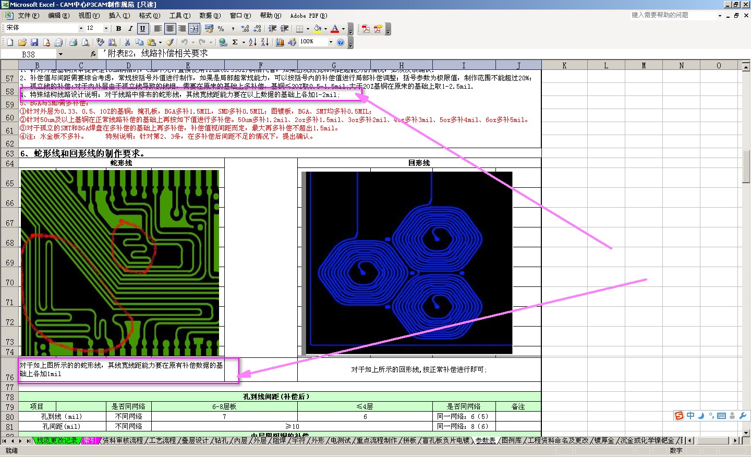The width and height of the screenshot is (751, 457).
Task: Open the font color dropdown arrow
Action: click(343, 29)
